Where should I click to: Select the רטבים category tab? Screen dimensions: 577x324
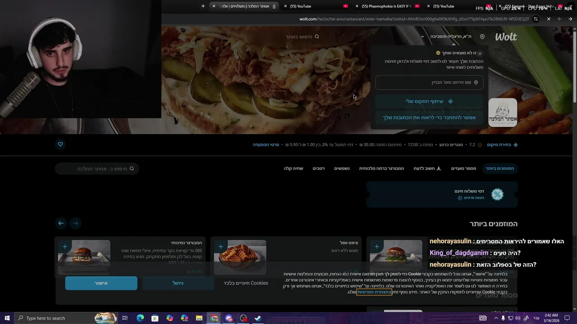click(x=319, y=168)
